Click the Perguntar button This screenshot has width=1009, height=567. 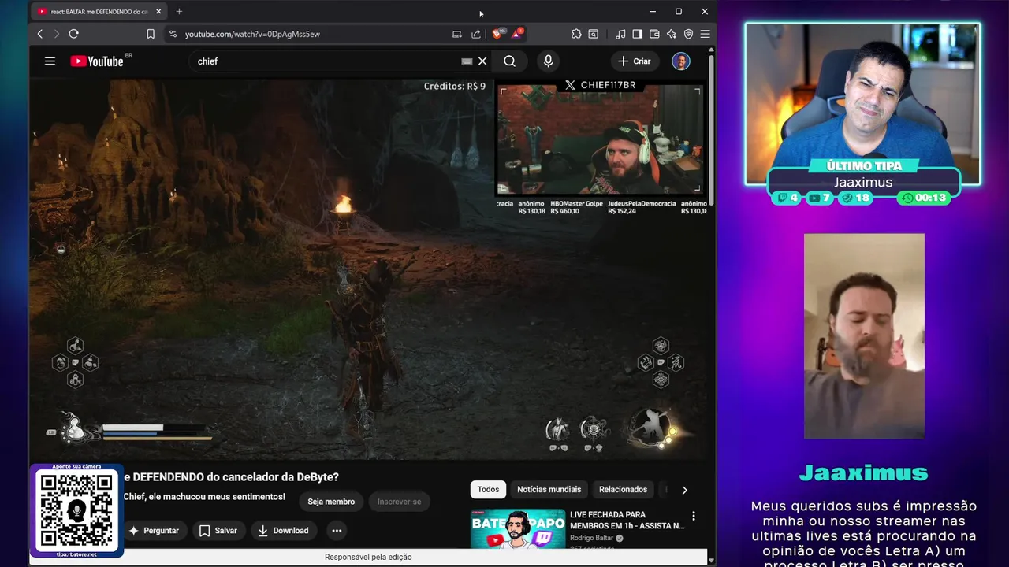click(x=154, y=531)
